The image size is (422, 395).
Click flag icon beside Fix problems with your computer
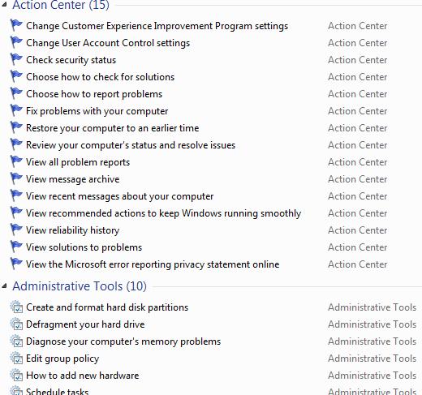click(16, 110)
